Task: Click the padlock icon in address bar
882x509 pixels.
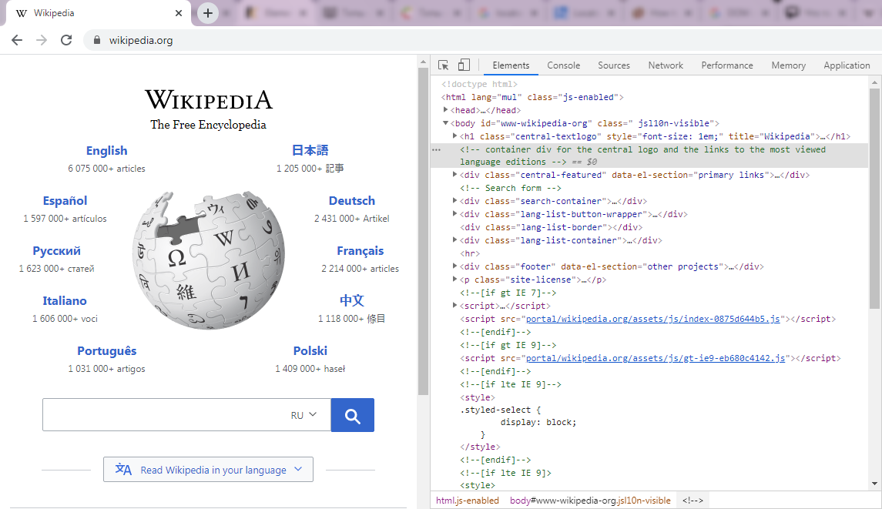Action: [x=97, y=40]
